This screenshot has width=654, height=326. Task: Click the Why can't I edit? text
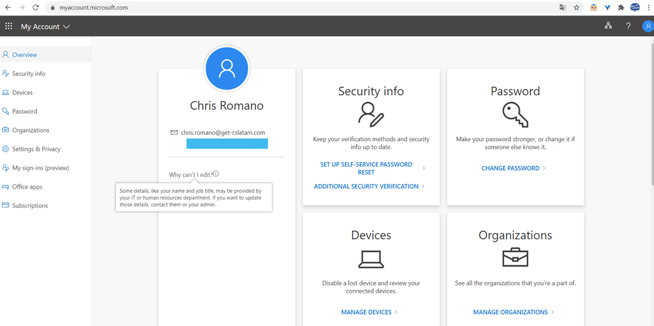coord(191,174)
